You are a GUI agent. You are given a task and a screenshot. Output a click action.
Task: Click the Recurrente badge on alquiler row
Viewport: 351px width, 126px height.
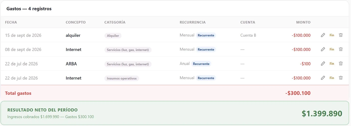coord(206,35)
